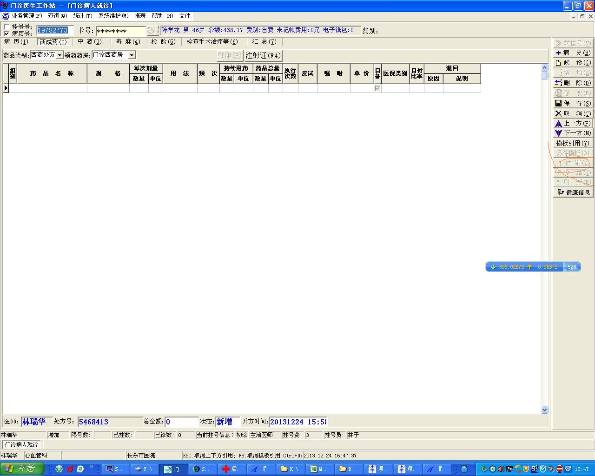
Task: Switch to the 检验(5) tab
Action: 164,42
